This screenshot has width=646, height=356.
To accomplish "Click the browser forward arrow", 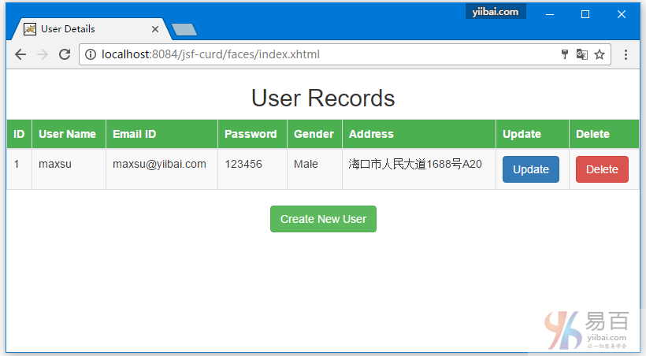I will 43,54.
